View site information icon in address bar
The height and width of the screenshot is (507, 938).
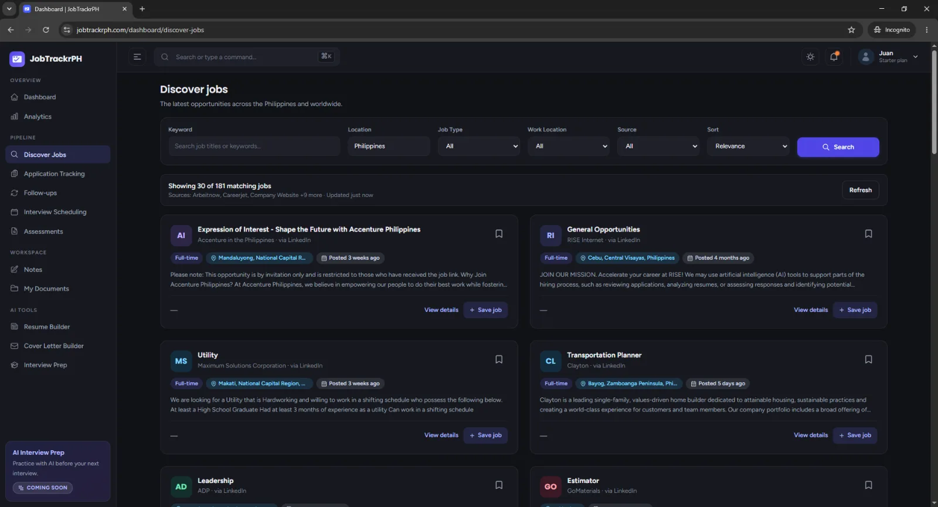tap(67, 30)
